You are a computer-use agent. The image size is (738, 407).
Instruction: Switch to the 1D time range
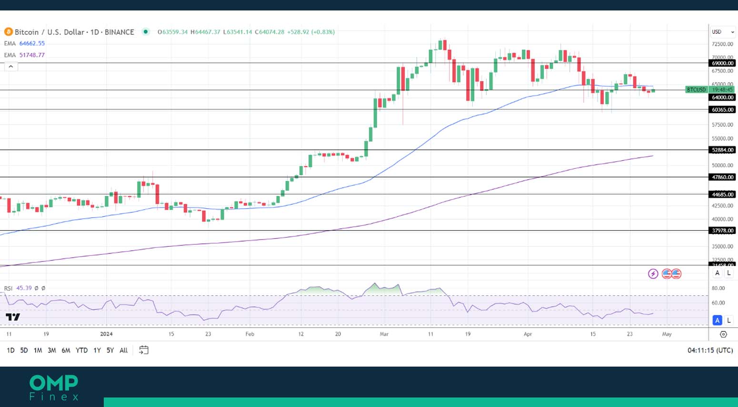[10, 350]
